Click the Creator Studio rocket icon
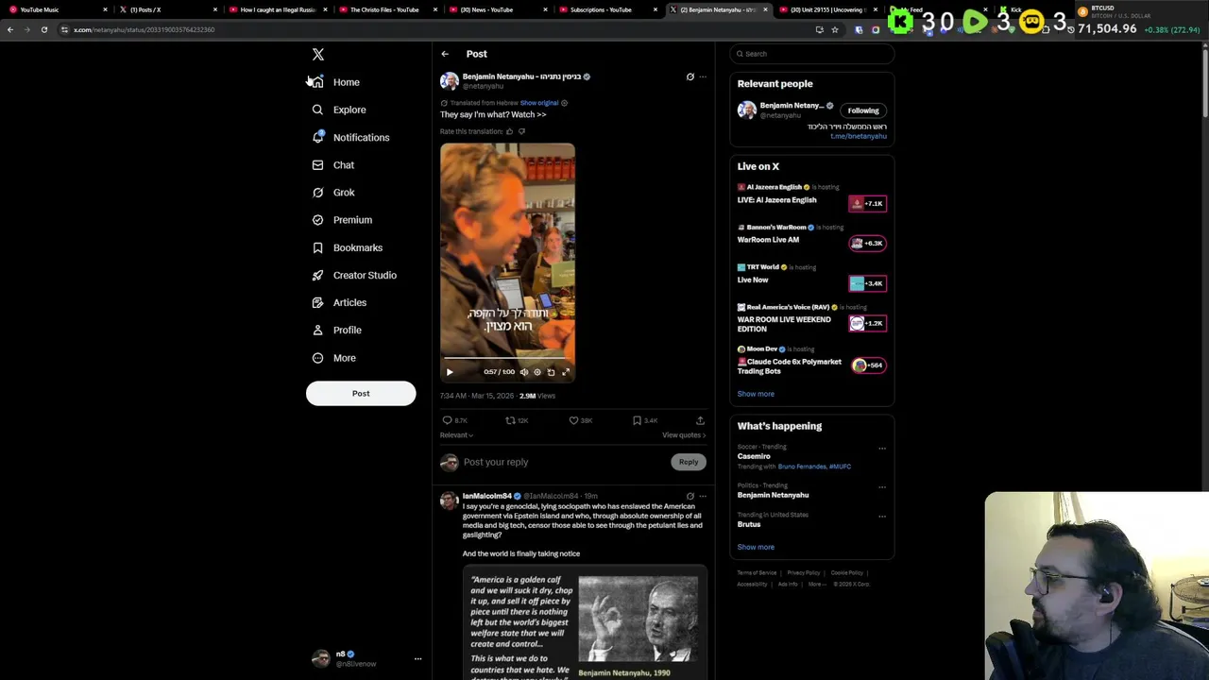The image size is (1209, 680). (318, 275)
